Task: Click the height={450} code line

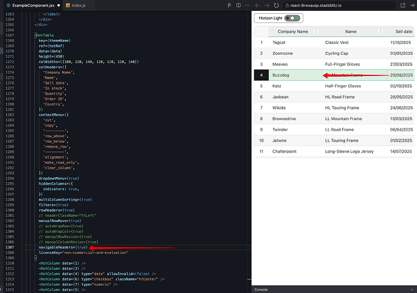Action: coord(51,56)
